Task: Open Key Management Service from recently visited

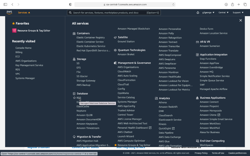Action: 29,65
